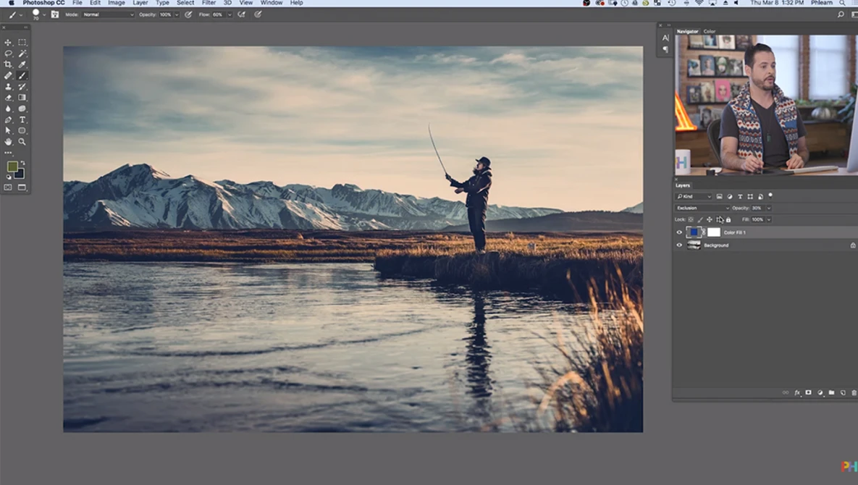Toggle Quick Mask mode
Screen dimensions: 858x485
tap(8, 187)
